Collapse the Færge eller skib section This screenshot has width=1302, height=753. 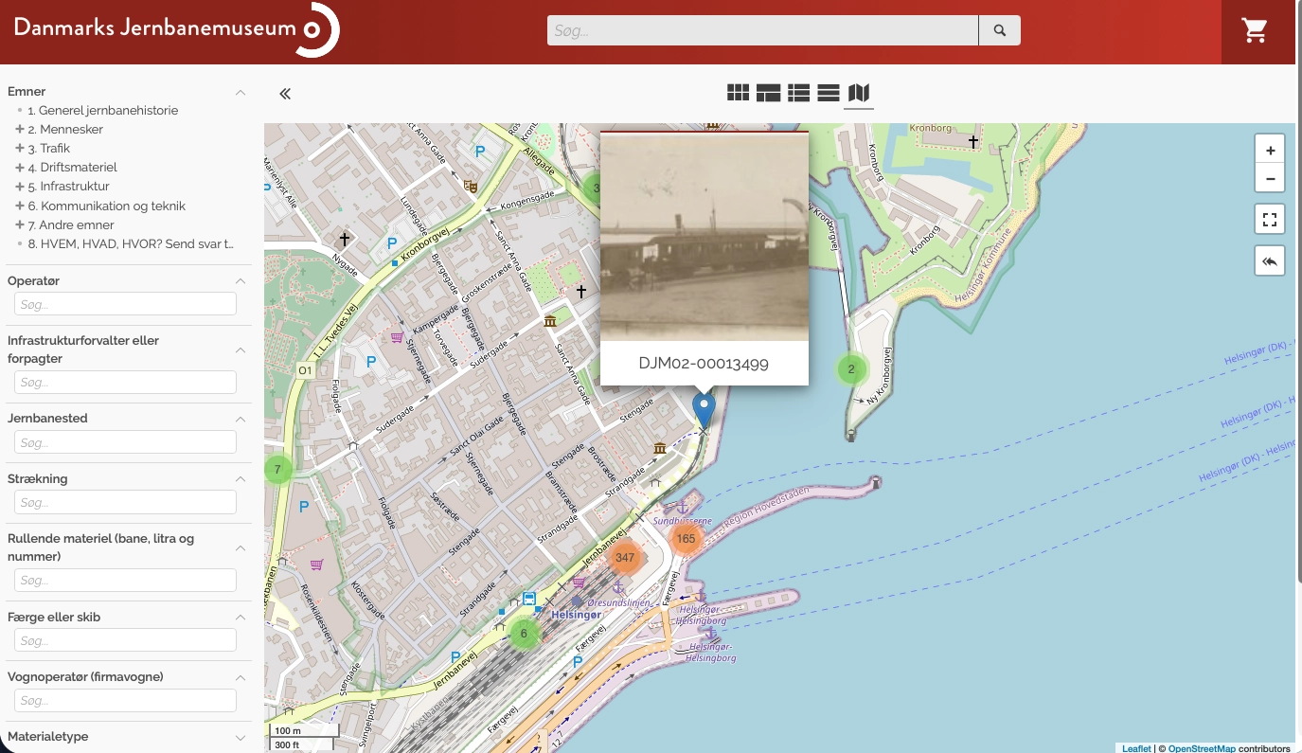[241, 618]
